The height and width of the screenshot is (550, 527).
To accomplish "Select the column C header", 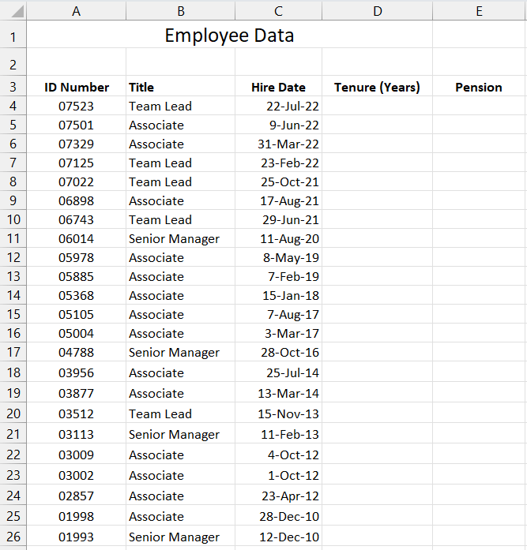I will (x=278, y=11).
